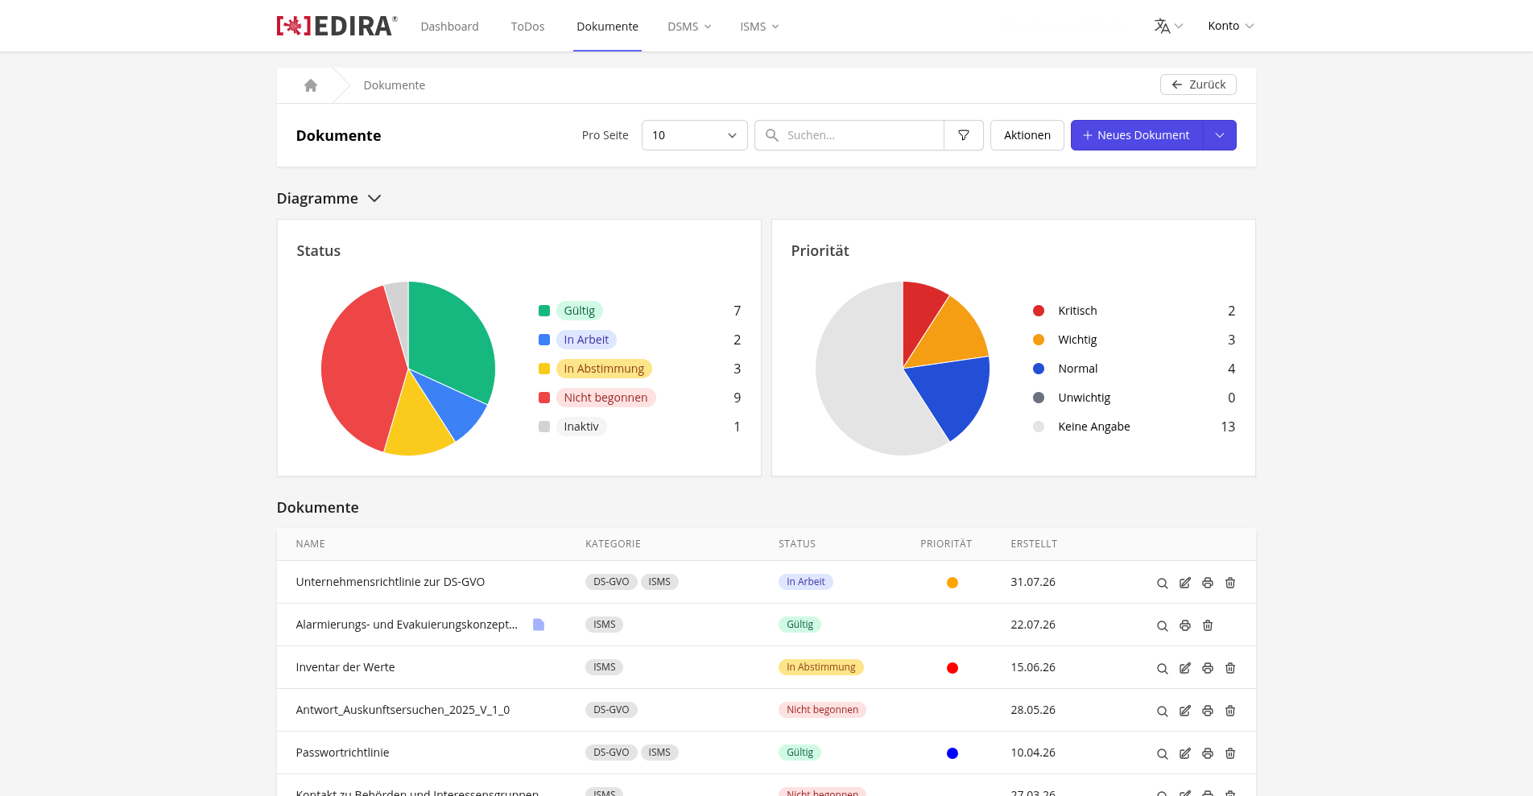Open the DSMS menu
The width and height of the screenshot is (1533, 796).
[x=689, y=27]
